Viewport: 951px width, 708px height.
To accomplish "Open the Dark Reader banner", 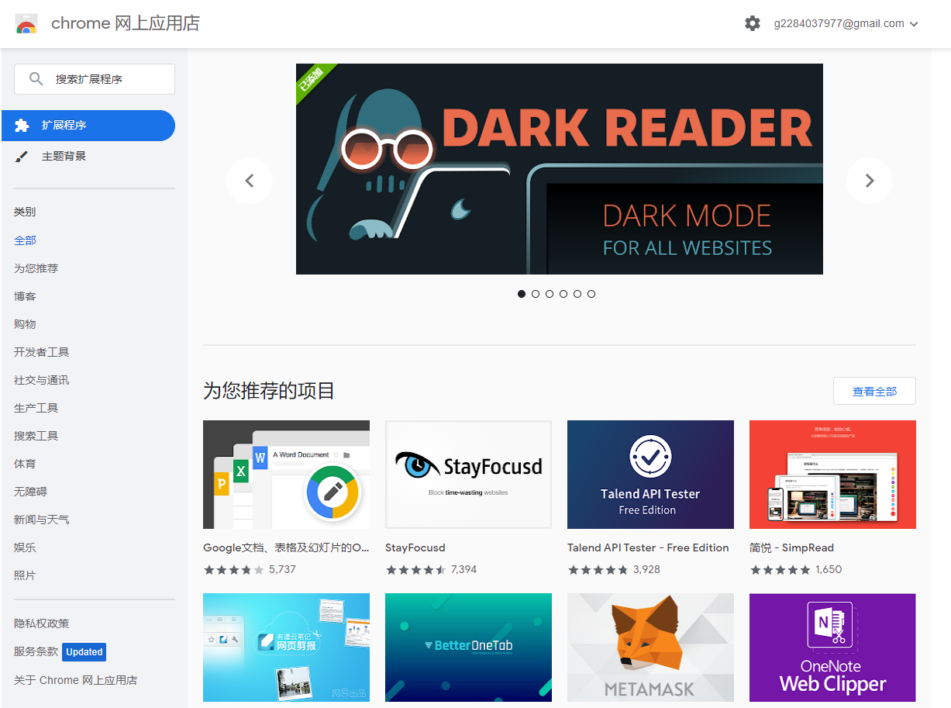I will (560, 169).
